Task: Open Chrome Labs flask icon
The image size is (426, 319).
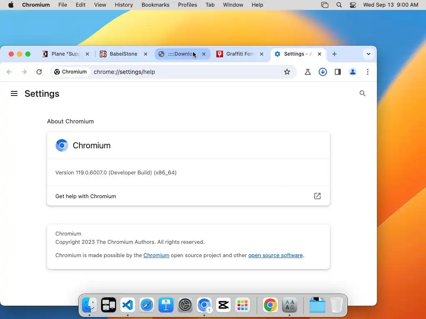Action: click(307, 72)
